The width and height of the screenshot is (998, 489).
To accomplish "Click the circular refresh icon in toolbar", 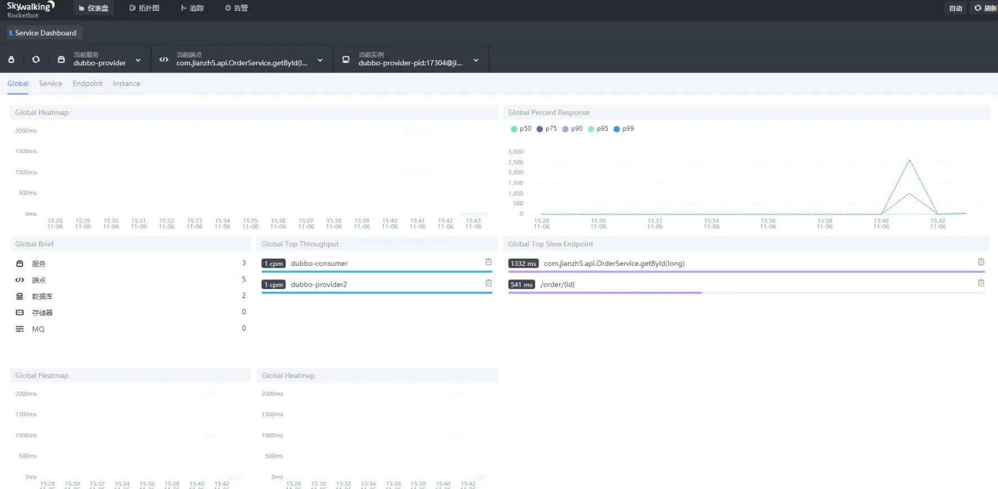I will click(36, 59).
